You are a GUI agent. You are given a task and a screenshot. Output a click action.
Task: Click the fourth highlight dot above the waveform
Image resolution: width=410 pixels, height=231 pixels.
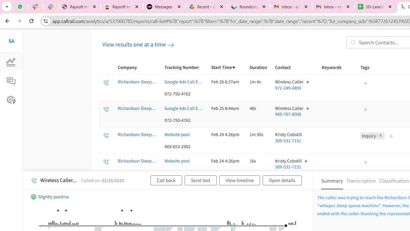tap(131, 210)
